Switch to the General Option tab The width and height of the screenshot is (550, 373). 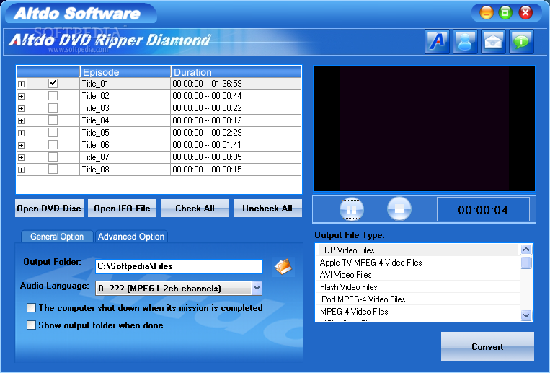pyautogui.click(x=57, y=237)
